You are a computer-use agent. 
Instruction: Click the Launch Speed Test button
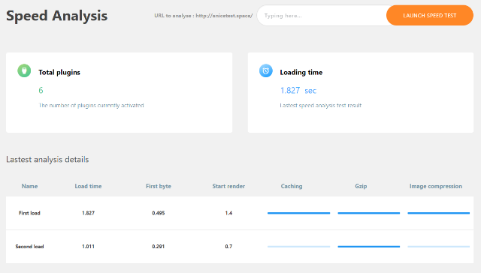(x=429, y=15)
